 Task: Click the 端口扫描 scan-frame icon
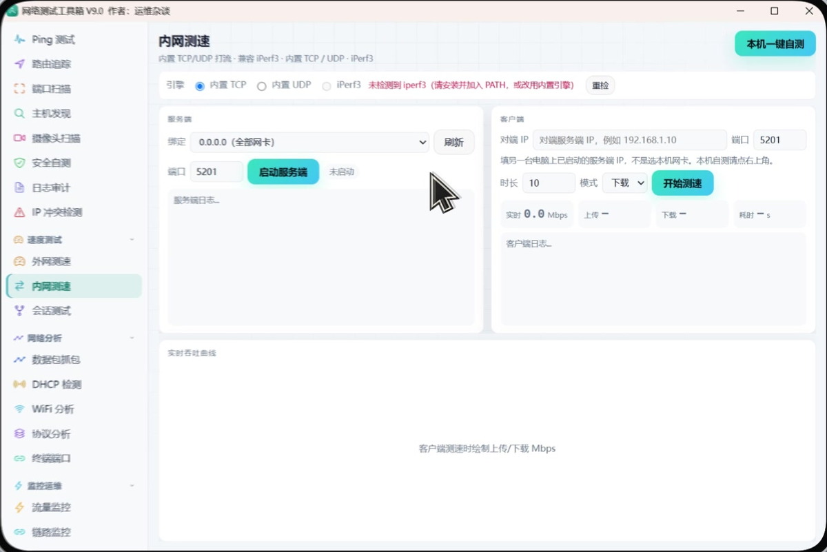point(19,89)
